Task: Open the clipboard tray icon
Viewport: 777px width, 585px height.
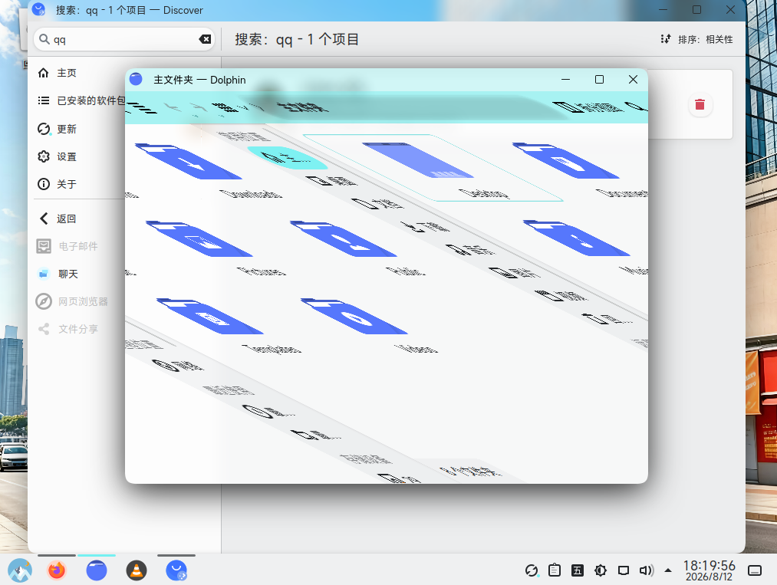Action: pyautogui.click(x=555, y=570)
